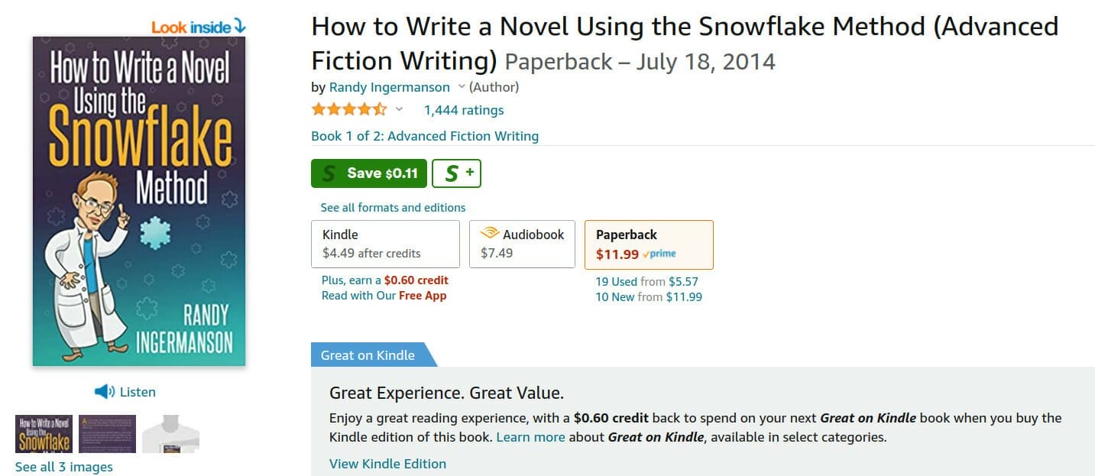Screen dimensions: 1095x476
Task: Click the Audible audiobook icon
Action: (489, 235)
